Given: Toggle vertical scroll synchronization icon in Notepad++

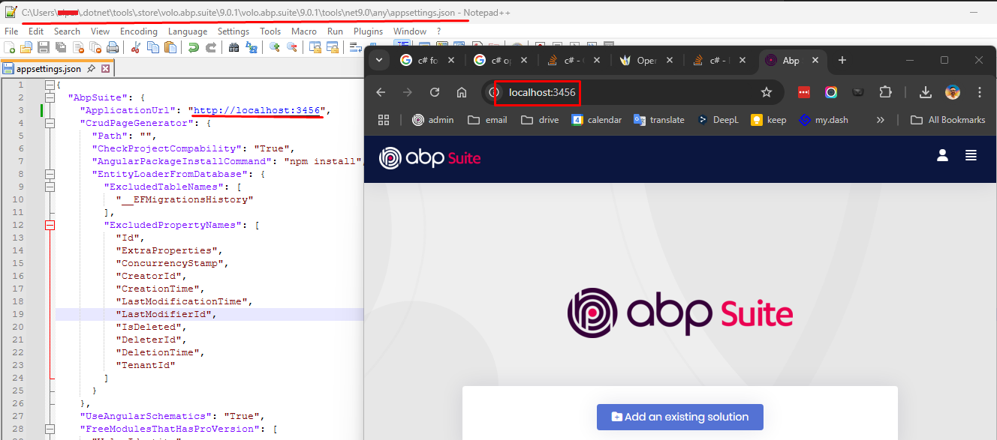Looking at the screenshot, I should click(315, 47).
